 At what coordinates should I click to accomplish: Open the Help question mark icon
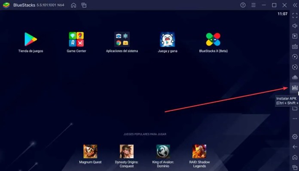pos(243,5)
